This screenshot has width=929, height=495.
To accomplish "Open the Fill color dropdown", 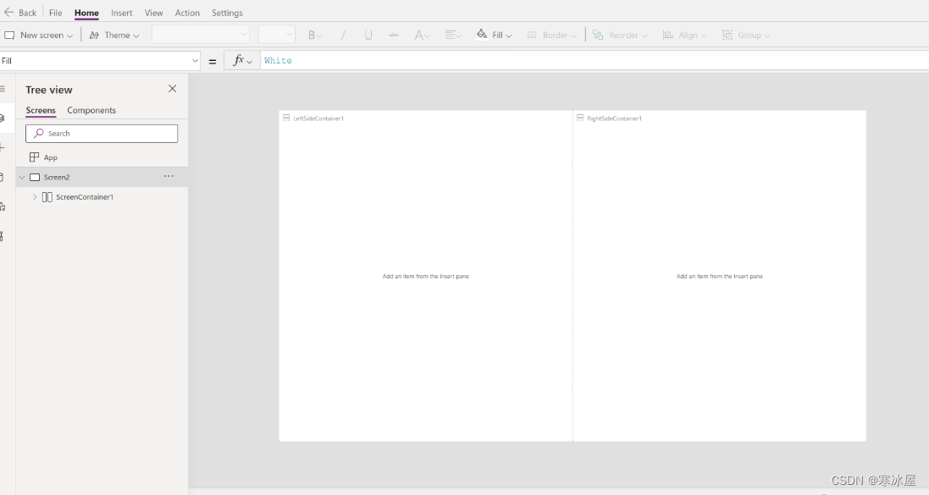I will click(x=494, y=35).
